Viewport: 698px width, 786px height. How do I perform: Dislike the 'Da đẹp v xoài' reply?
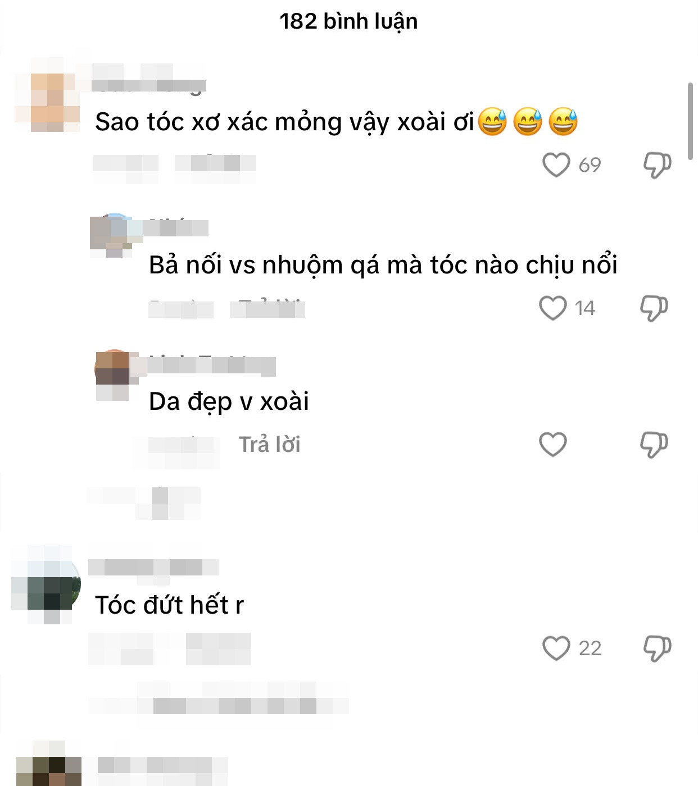pos(654,445)
